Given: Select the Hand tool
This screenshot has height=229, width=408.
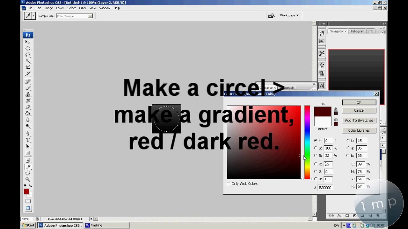Looking at the screenshot, I should click(x=28, y=173).
